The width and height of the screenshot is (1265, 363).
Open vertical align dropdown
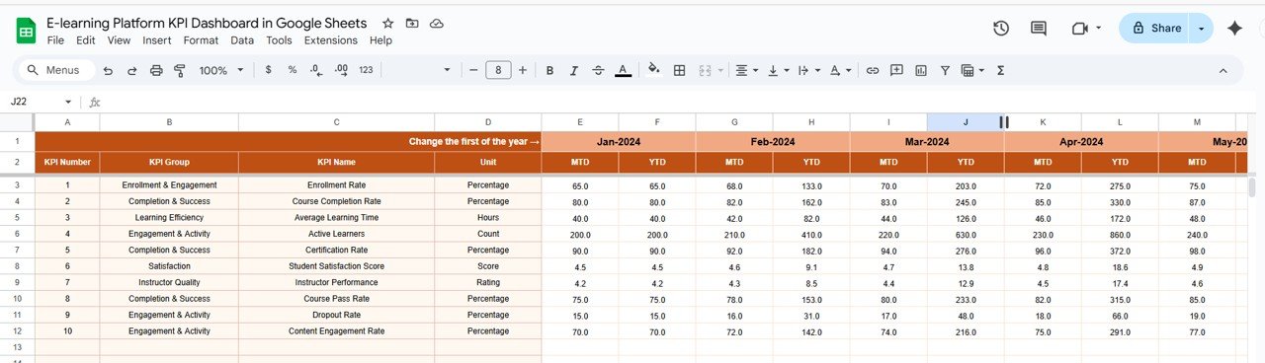(x=778, y=70)
